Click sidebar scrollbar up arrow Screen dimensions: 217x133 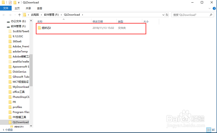pos(31,21)
